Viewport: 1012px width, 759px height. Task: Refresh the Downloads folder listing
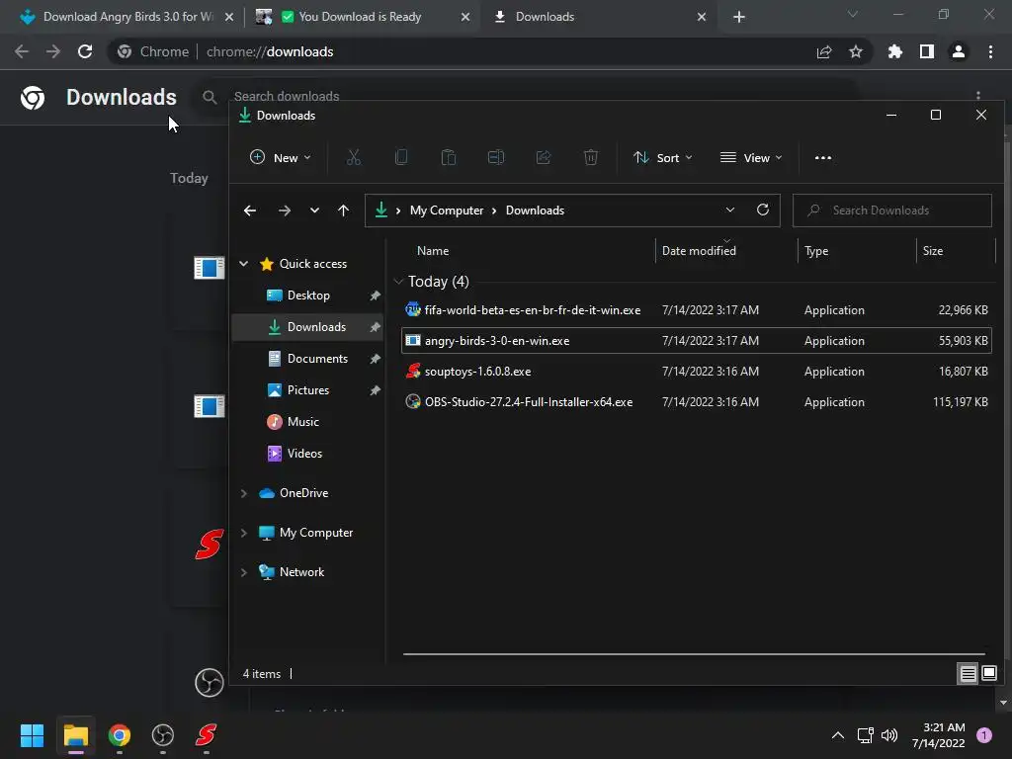763,210
